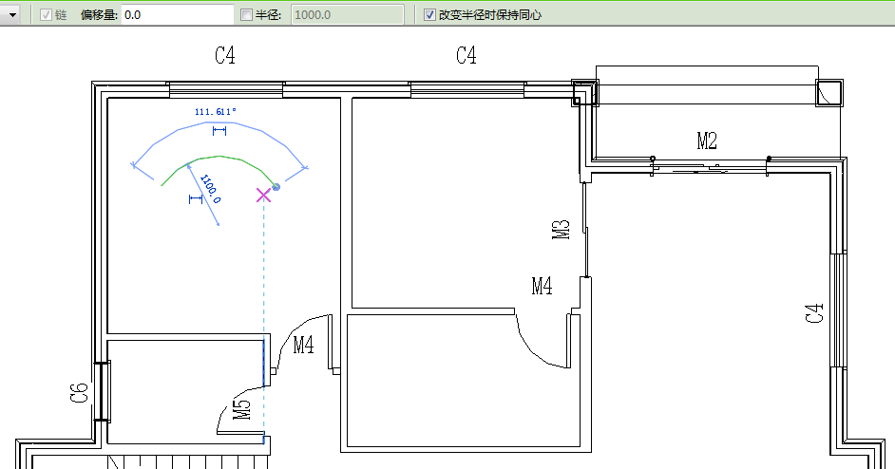Click the C6 window label
Image resolution: width=895 pixels, height=469 pixels.
tap(80, 392)
